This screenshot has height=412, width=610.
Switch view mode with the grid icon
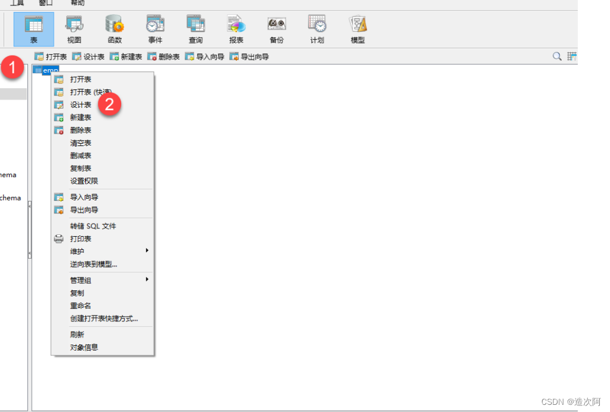tap(572, 57)
